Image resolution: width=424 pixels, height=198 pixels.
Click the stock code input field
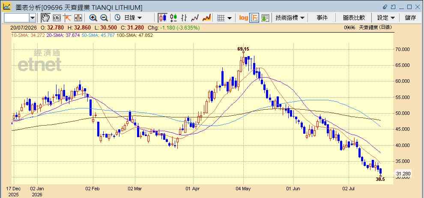coord(16,18)
